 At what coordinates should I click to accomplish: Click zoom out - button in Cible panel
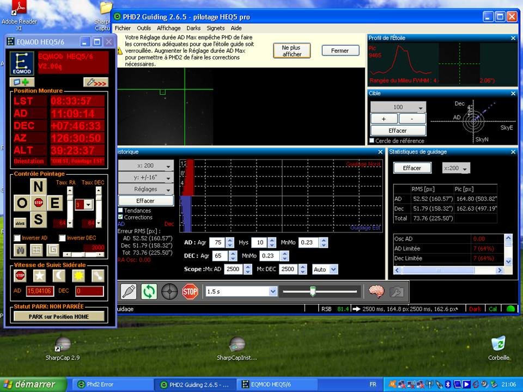[x=412, y=119]
